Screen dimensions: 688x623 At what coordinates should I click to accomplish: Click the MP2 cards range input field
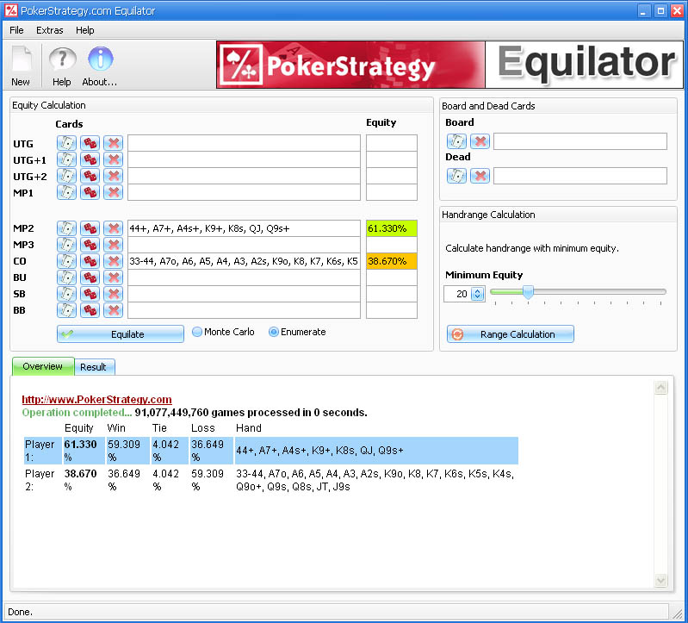(x=244, y=228)
